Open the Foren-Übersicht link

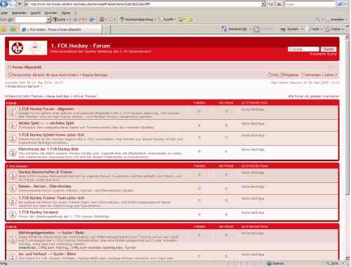click(x=27, y=67)
